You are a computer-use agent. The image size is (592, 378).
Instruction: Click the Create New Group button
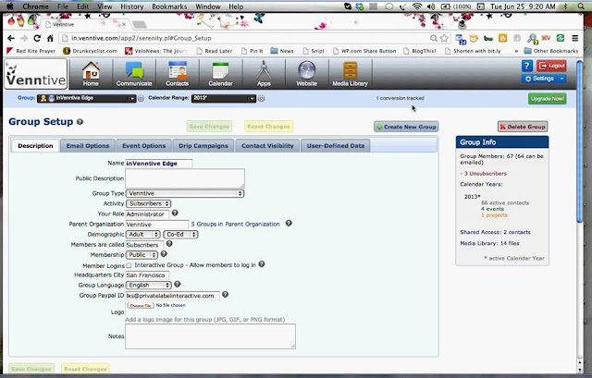coord(406,127)
